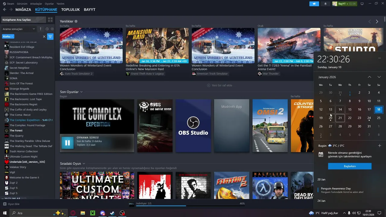Switch to the TOPLULUK tab
Image resolution: width=386 pixels, height=217 pixels.
[x=71, y=10]
